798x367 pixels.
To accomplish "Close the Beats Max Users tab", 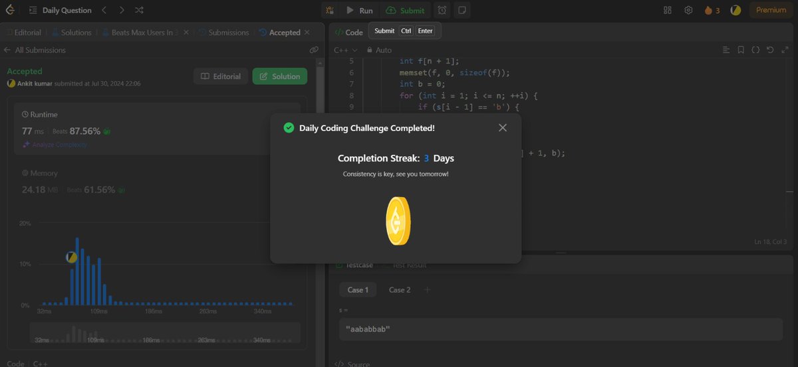I will click(186, 32).
